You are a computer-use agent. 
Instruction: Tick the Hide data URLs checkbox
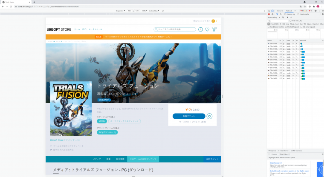click(x=290, y=21)
